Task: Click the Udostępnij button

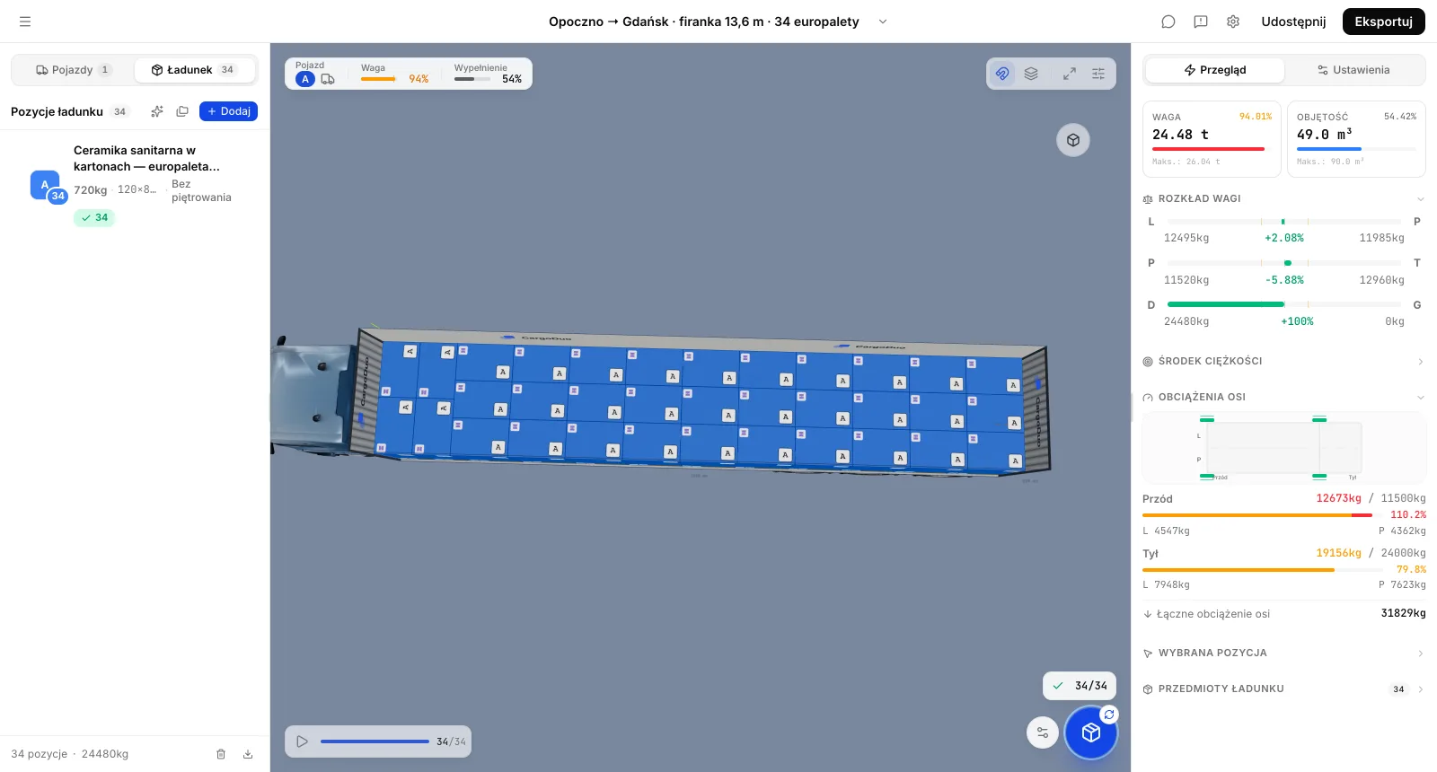Action: click(1293, 22)
